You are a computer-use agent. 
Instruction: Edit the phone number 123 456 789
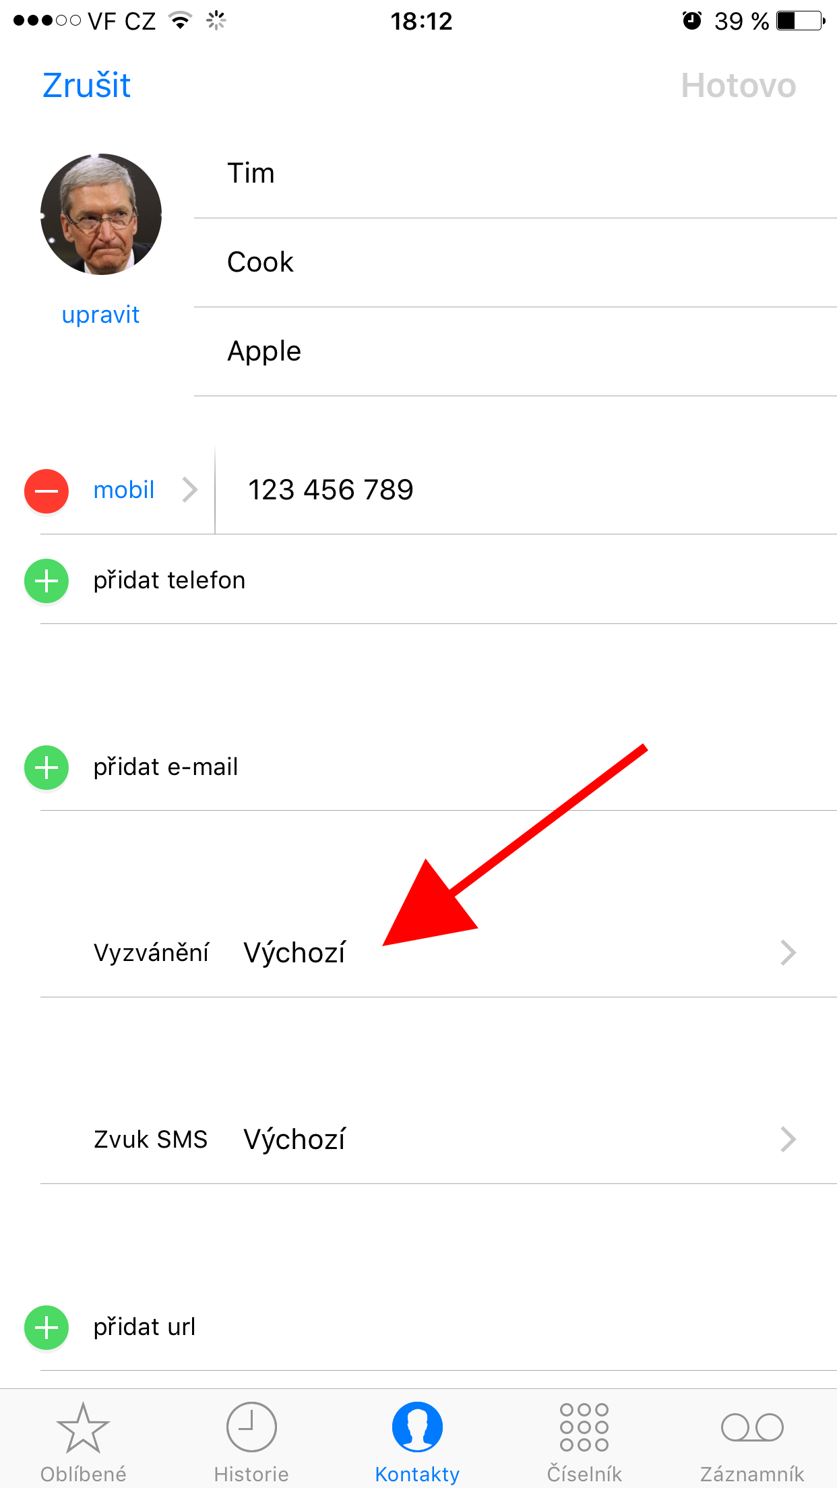(x=526, y=490)
